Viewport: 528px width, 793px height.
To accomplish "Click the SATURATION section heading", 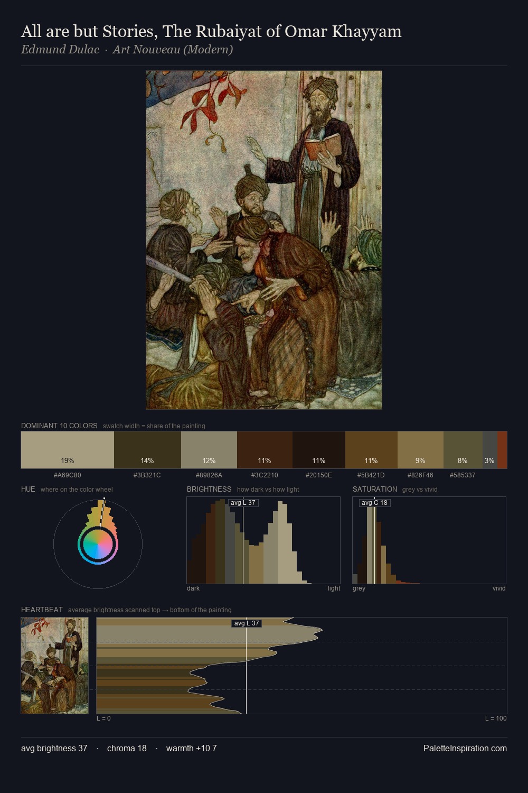I will [x=375, y=489].
